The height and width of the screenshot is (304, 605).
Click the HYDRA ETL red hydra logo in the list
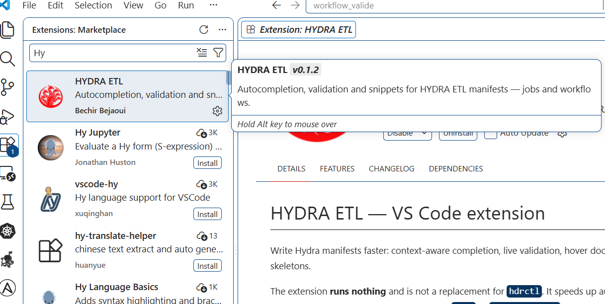click(51, 97)
